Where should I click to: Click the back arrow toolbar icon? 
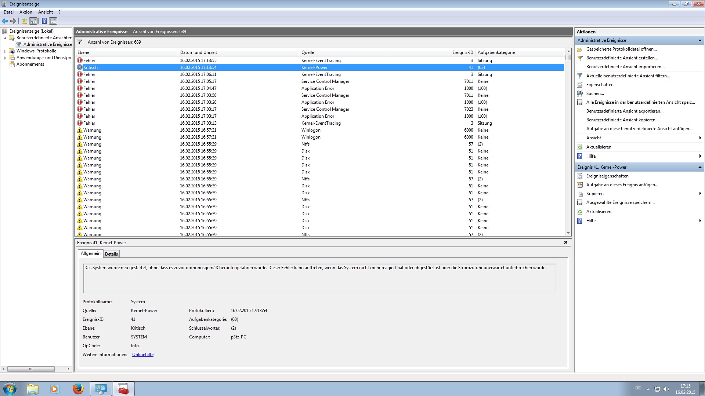click(x=5, y=21)
